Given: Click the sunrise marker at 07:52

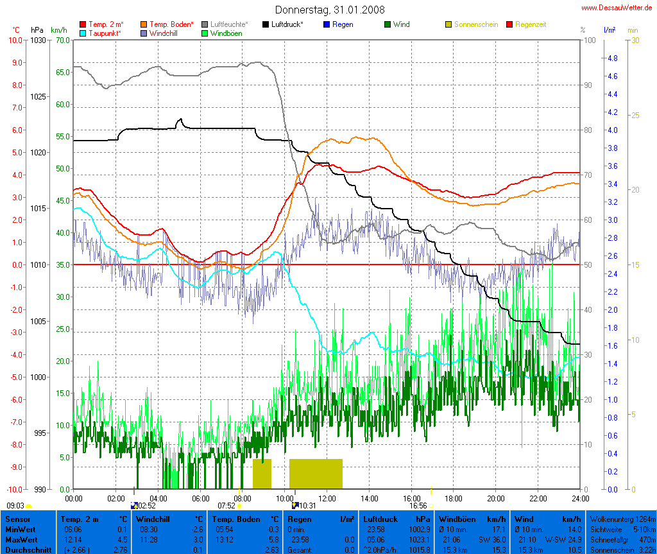Looking at the screenshot, I should tap(239, 506).
